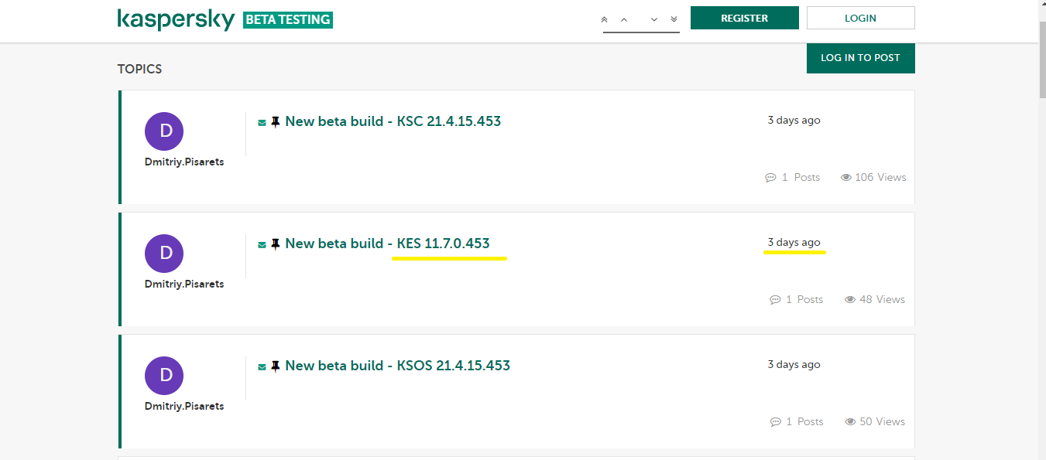Open Dmitriy.Pisarets profile in KSC row
This screenshot has width=1046, height=460.
(x=184, y=162)
